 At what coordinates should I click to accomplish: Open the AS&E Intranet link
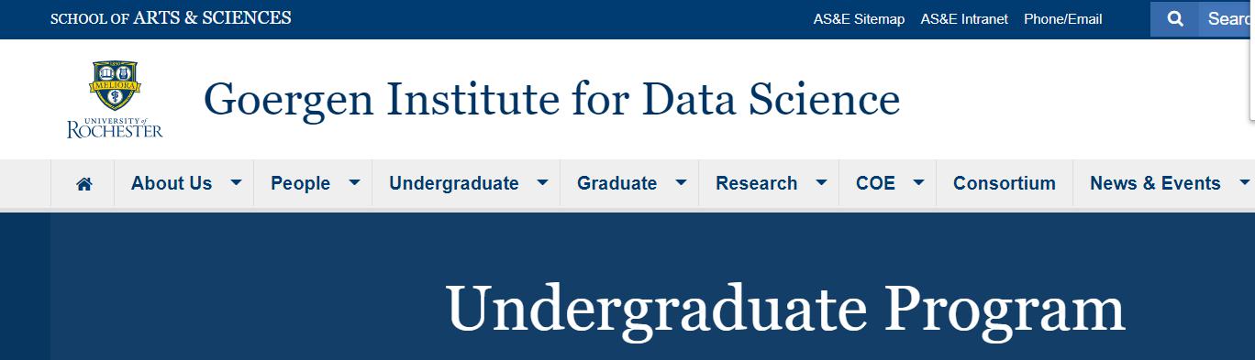click(964, 19)
